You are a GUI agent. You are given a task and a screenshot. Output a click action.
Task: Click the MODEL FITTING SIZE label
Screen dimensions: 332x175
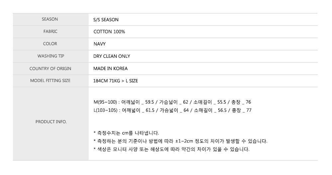click(x=50, y=80)
